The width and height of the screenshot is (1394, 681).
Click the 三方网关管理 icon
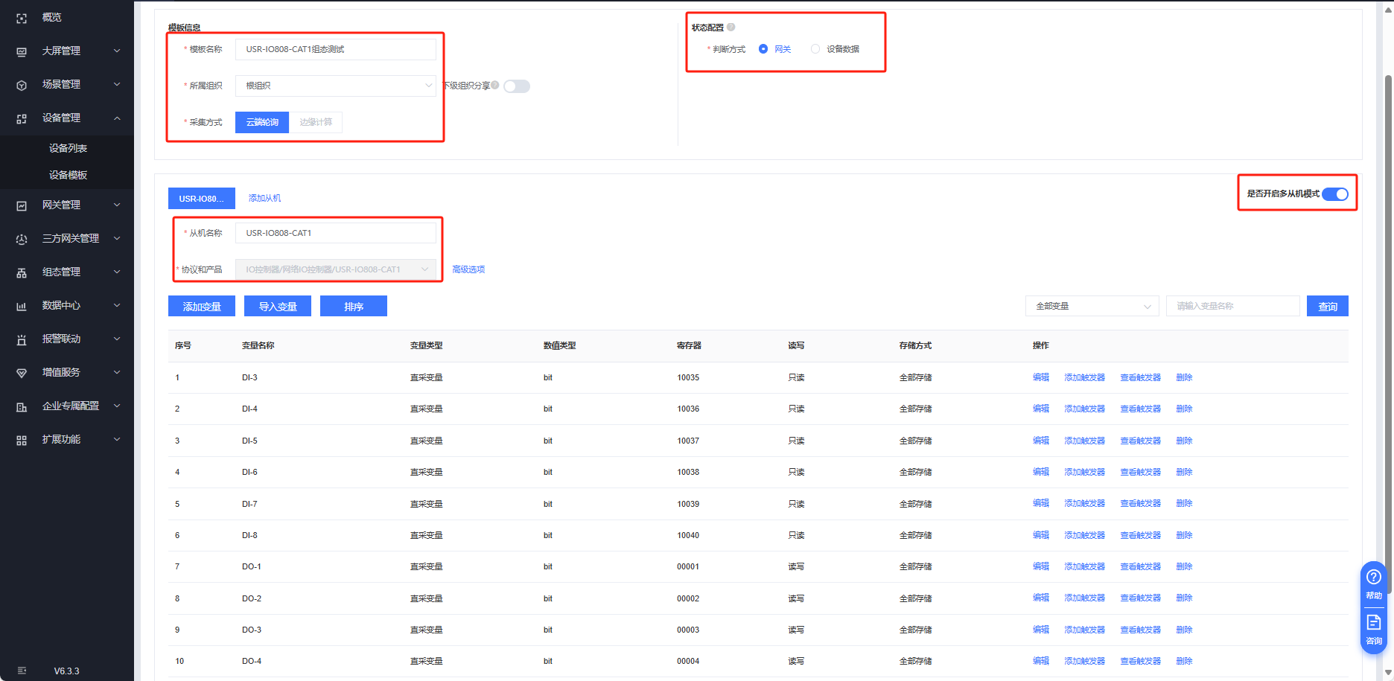tap(22, 239)
